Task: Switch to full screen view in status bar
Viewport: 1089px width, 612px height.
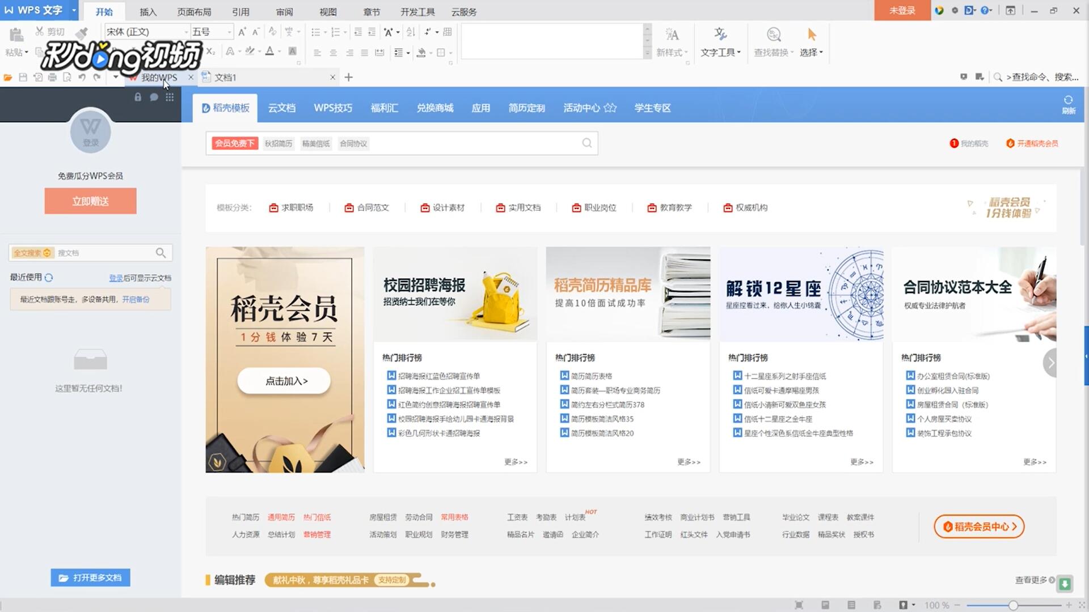Action: 799,605
